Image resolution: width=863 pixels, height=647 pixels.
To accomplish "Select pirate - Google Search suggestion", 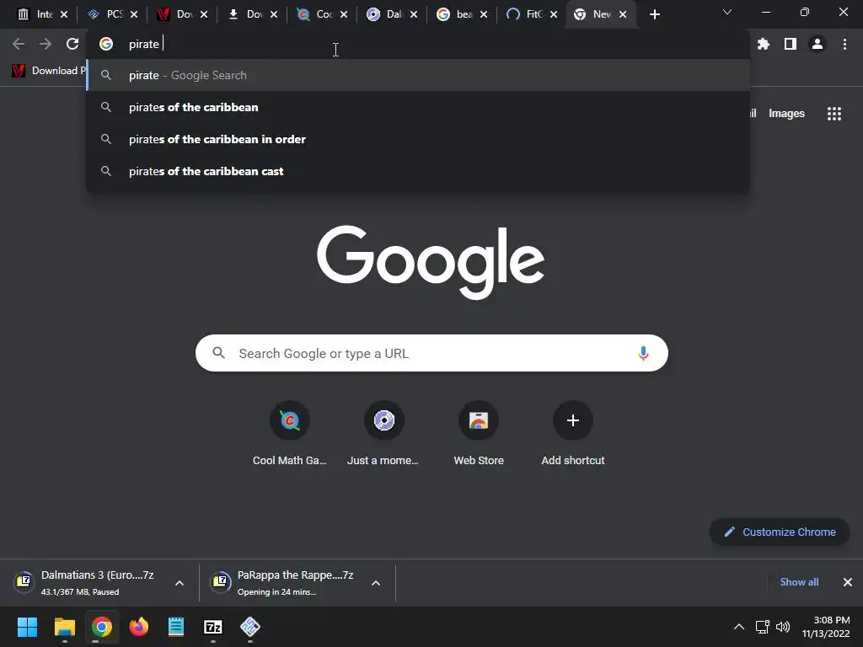I will pyautogui.click(x=418, y=75).
